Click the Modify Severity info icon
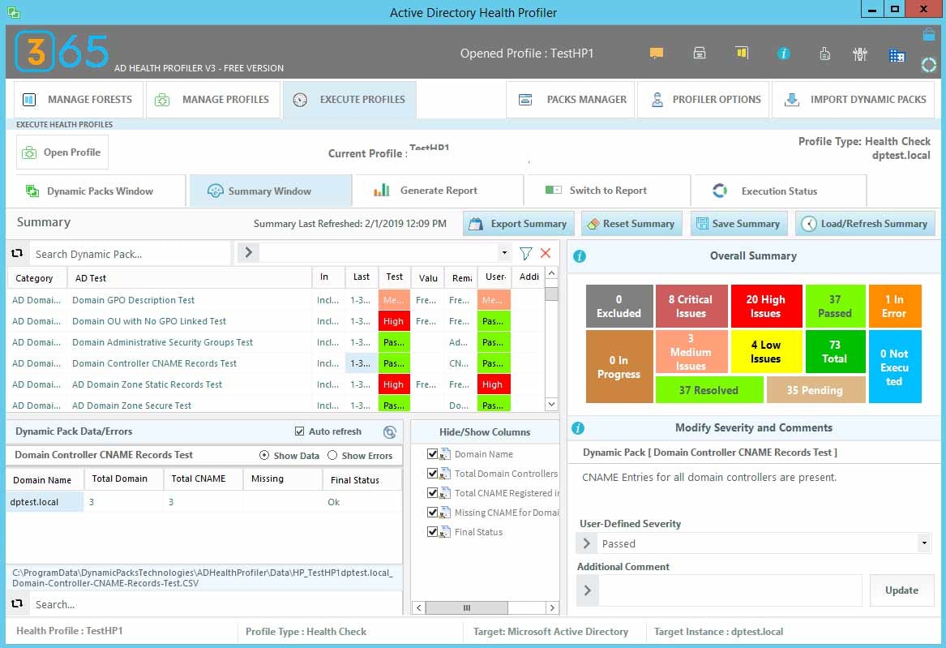Image resolution: width=946 pixels, height=648 pixels. click(577, 427)
